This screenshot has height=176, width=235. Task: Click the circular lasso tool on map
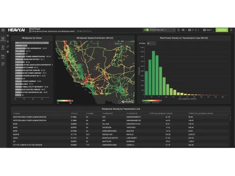click(120, 102)
